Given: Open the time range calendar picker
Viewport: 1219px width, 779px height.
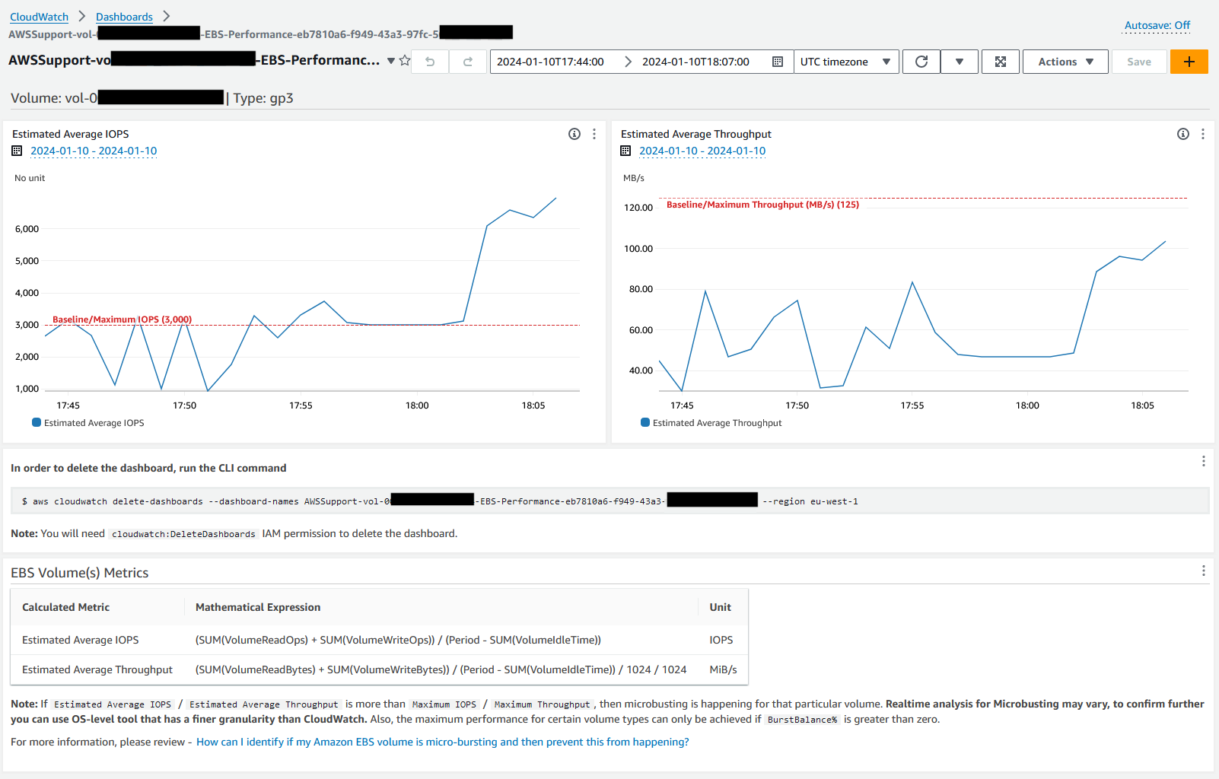Looking at the screenshot, I should point(778,61).
